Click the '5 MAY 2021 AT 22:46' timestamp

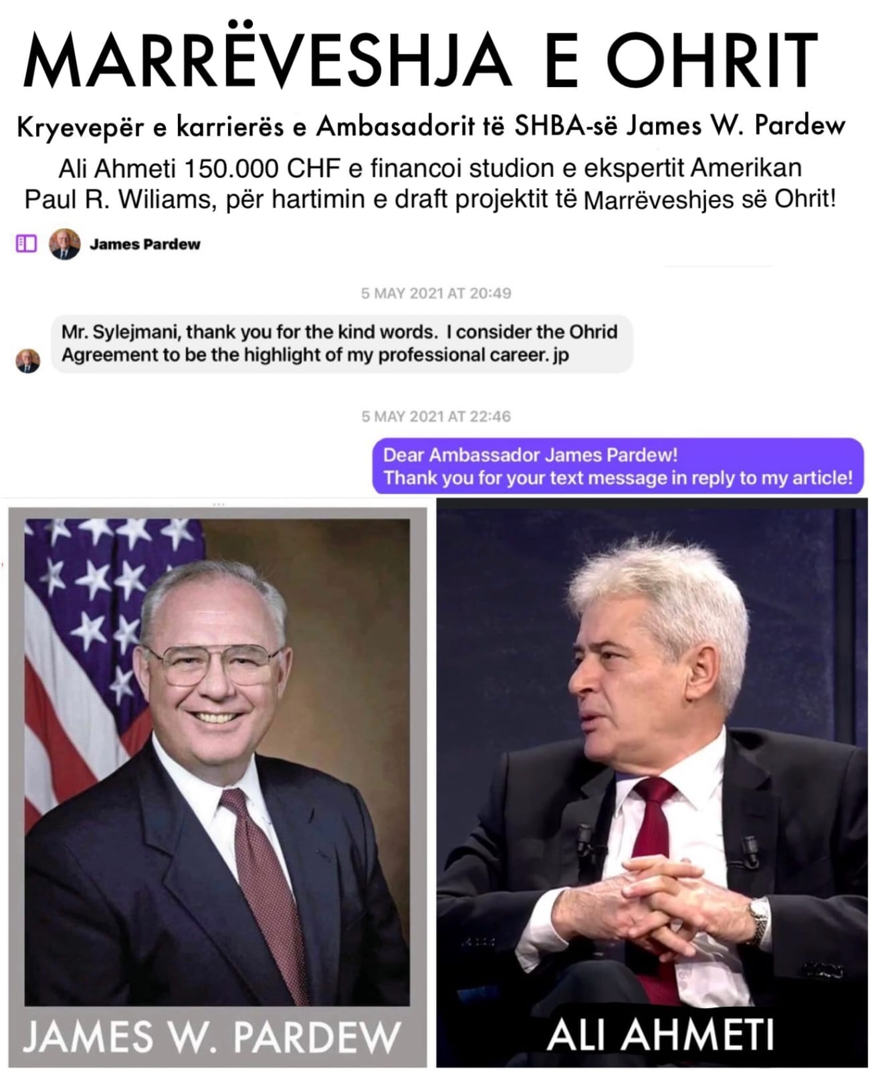coord(436,416)
